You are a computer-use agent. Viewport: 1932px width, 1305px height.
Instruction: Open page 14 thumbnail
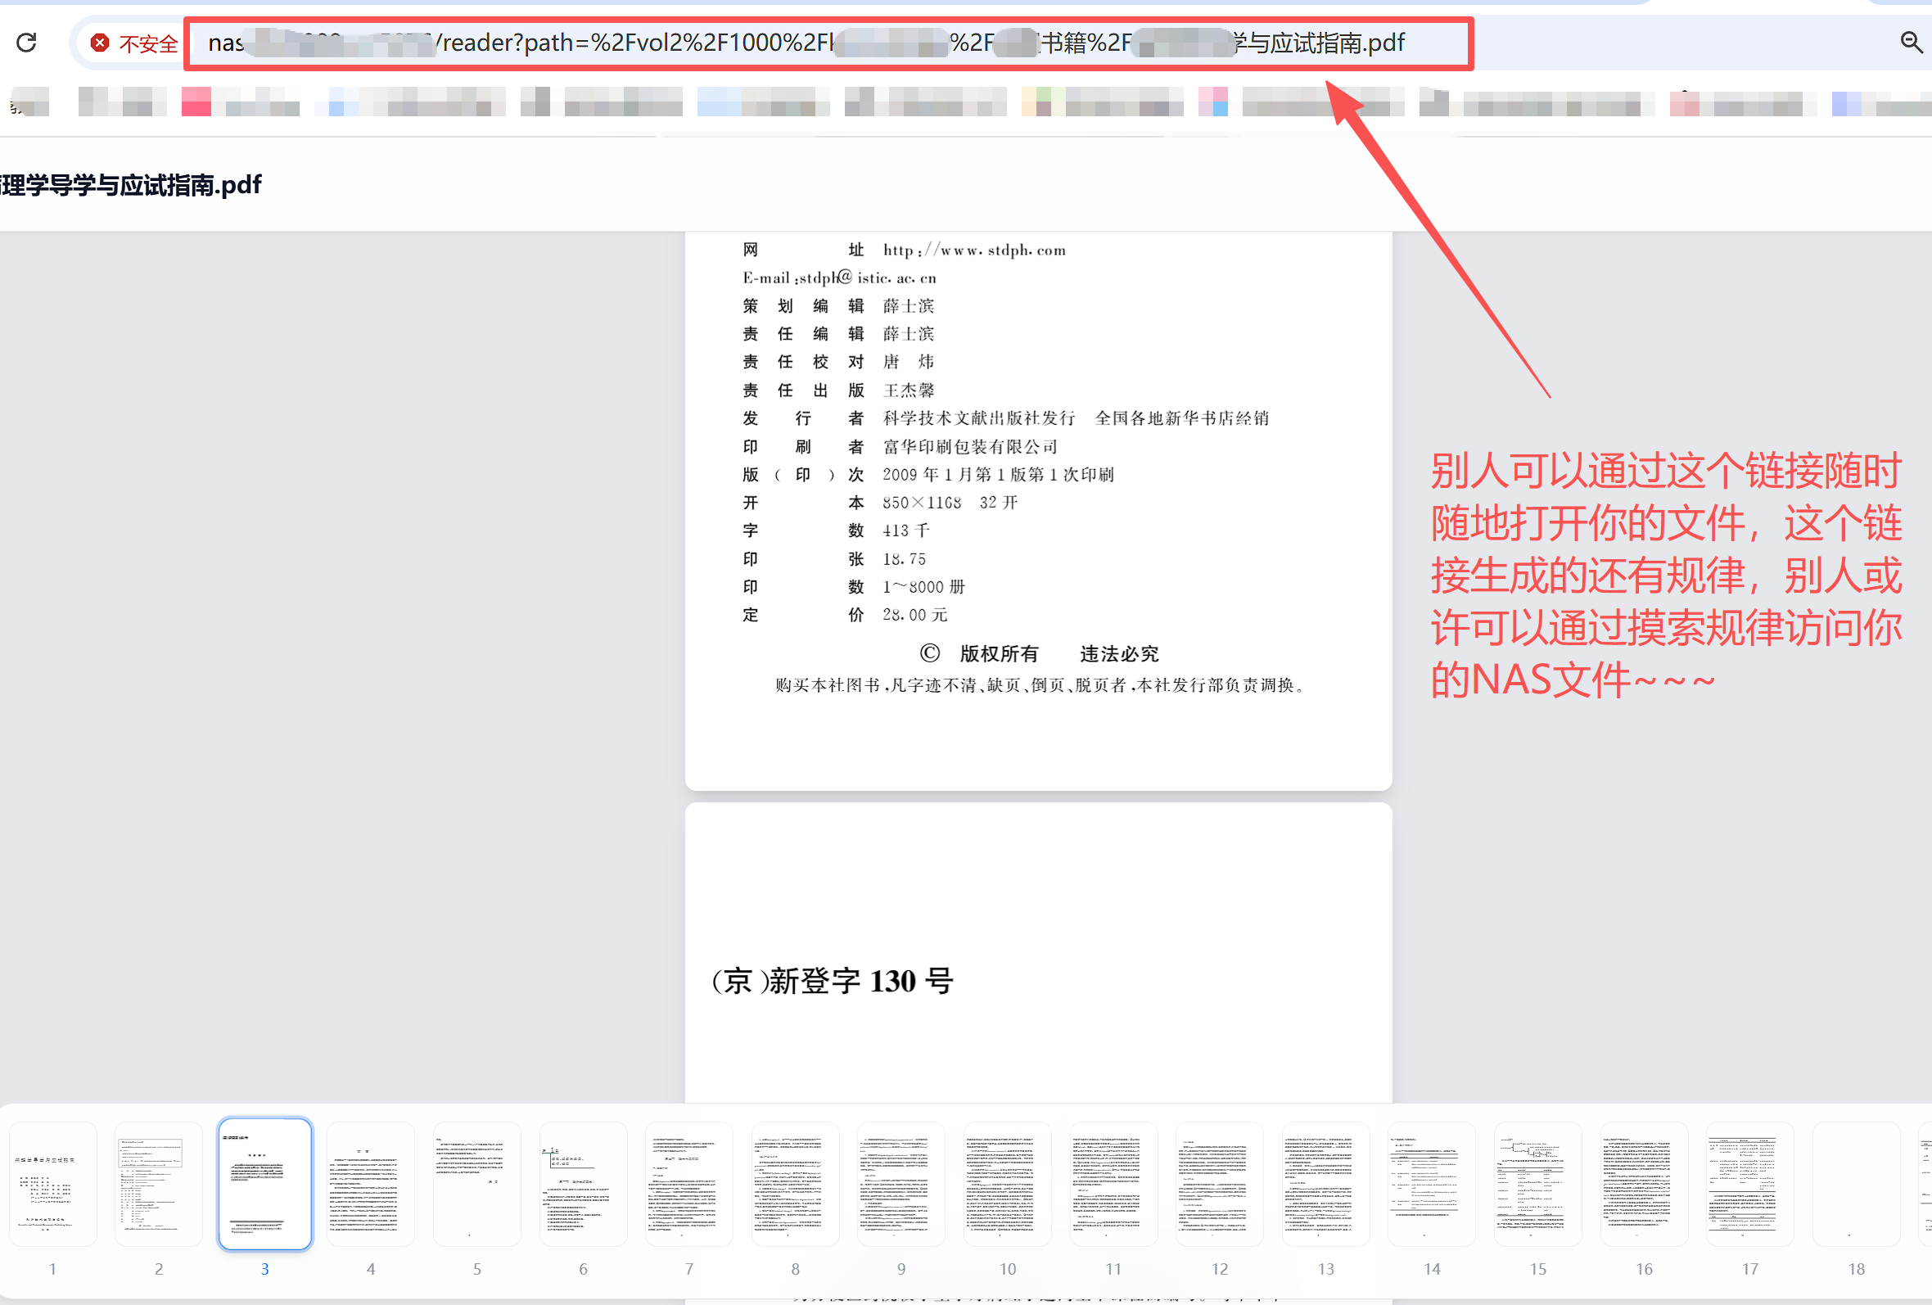(1432, 1184)
